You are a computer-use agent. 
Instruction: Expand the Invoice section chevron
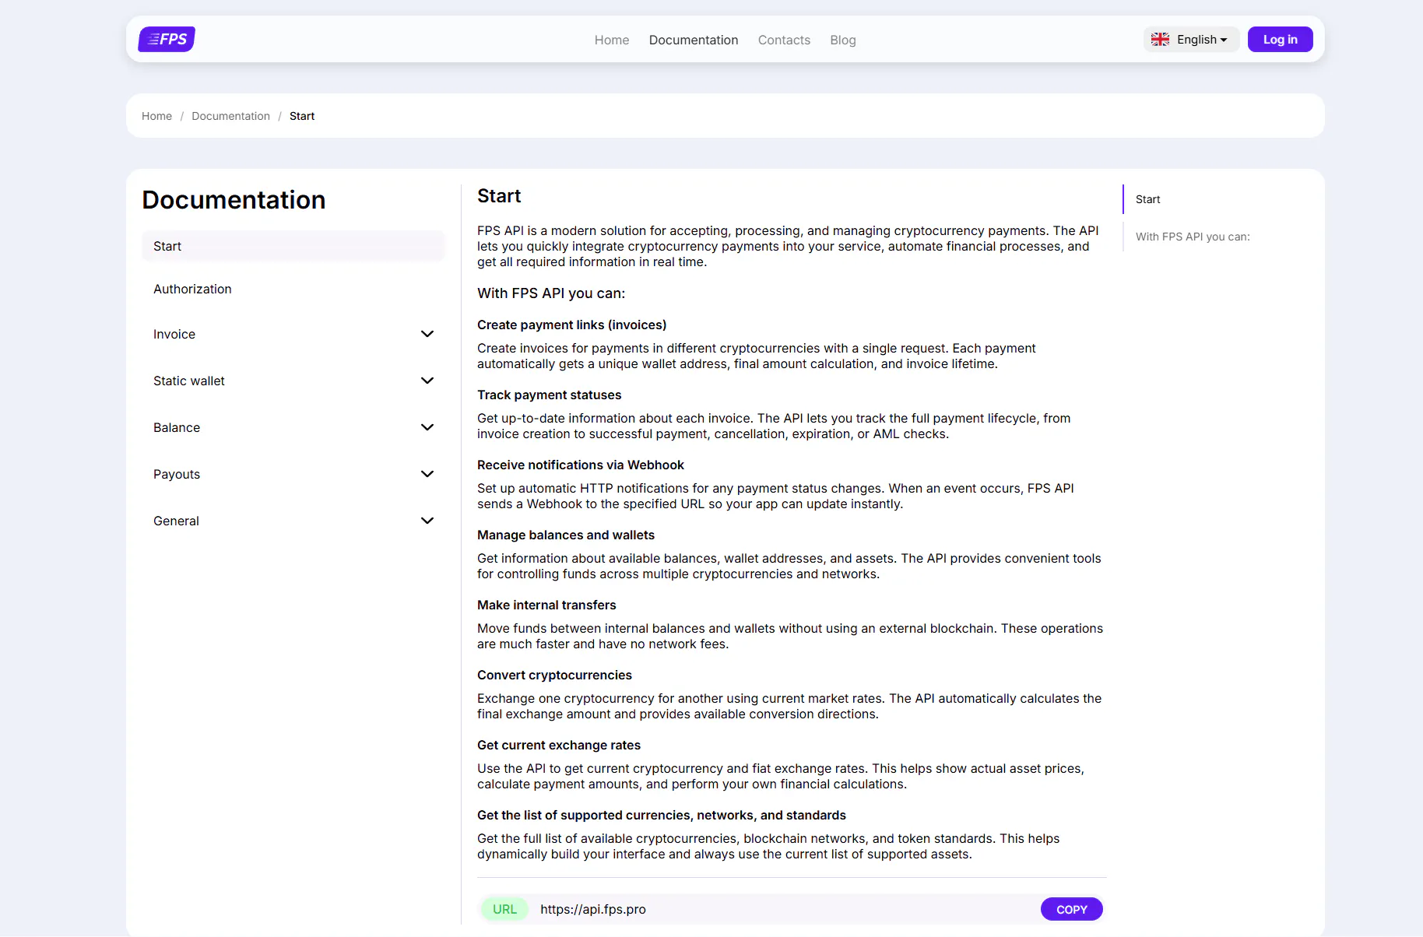(x=427, y=334)
